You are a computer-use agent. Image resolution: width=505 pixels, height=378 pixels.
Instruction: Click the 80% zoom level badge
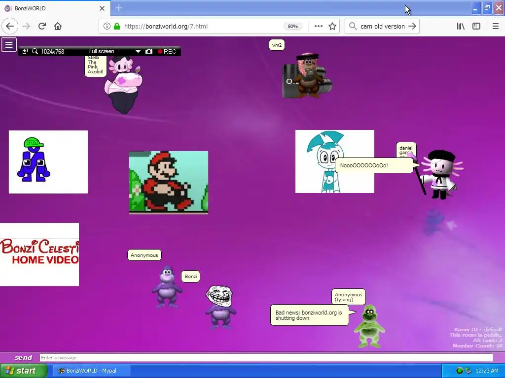[x=293, y=27]
